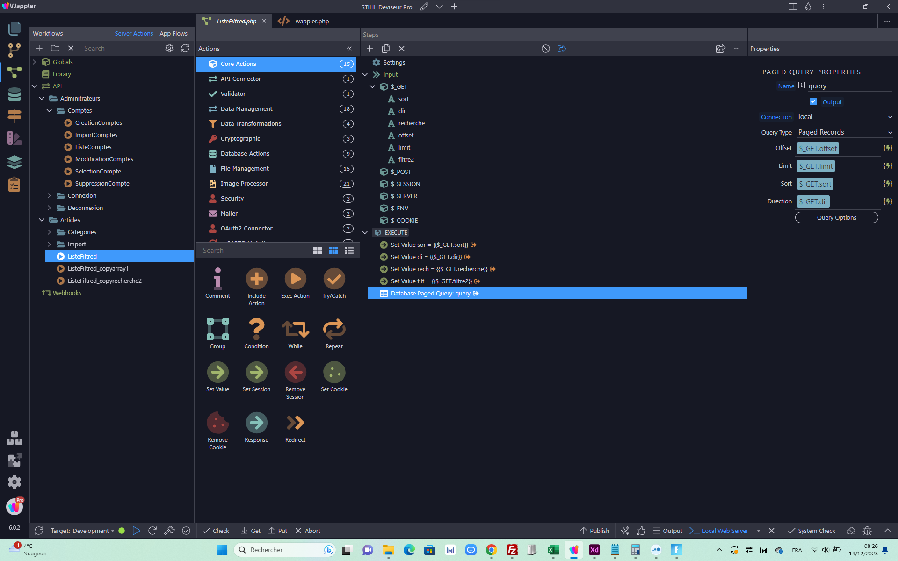The image size is (898, 561).
Task: Click the Offset data binding picker
Action: click(x=887, y=148)
